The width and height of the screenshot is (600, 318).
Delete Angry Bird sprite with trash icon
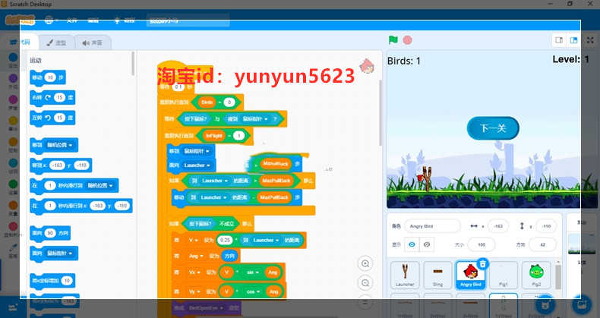tap(483, 263)
